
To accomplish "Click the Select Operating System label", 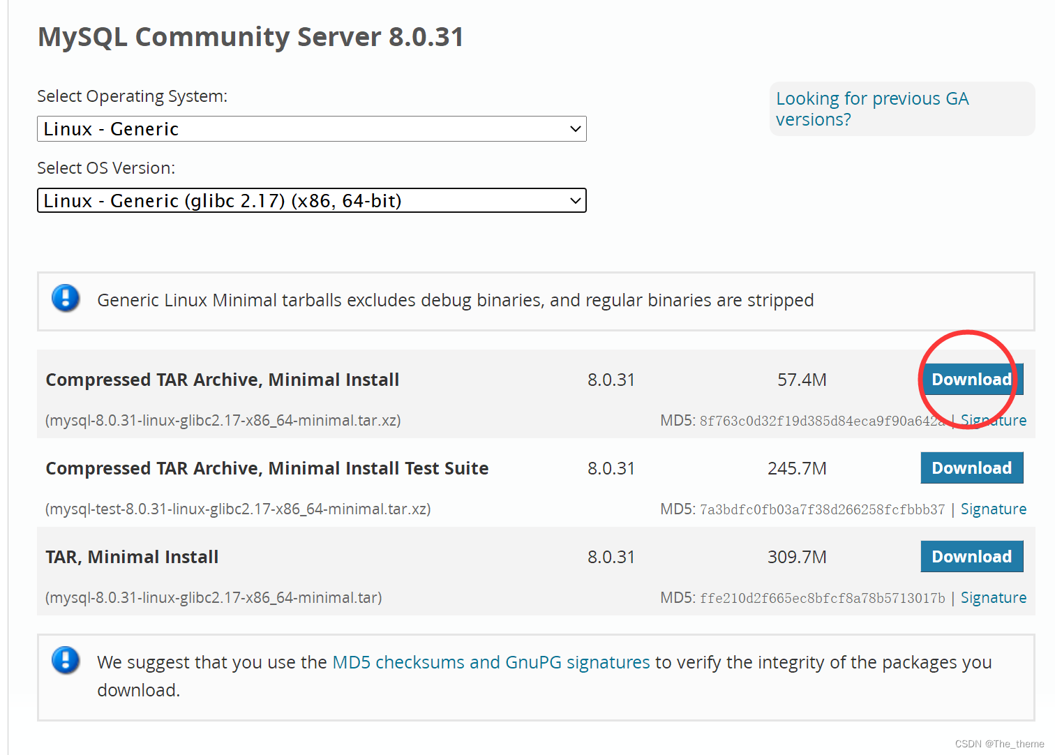I will coord(133,96).
